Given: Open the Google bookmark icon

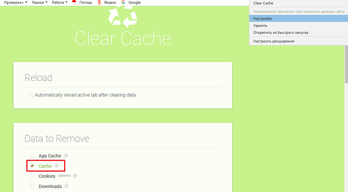Looking at the screenshot, I should pyautogui.click(x=123, y=3).
